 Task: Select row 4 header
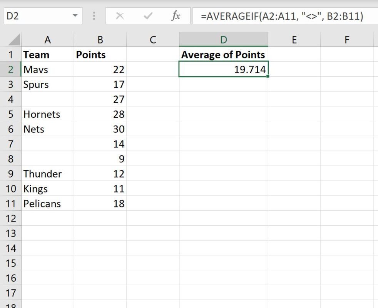pyautogui.click(x=11, y=99)
